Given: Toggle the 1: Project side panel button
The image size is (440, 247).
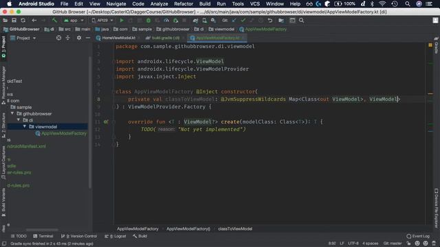Looking at the screenshot, I should click(3, 47).
